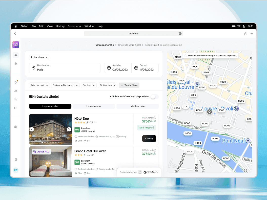Open the building icon in sidebar

16,127
